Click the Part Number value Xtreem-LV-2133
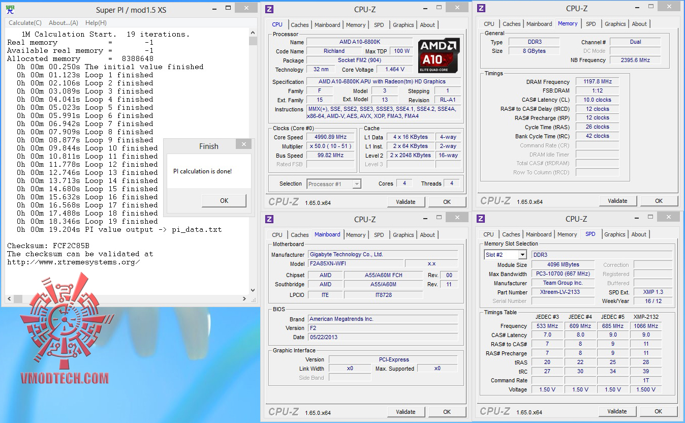The width and height of the screenshot is (685, 423). tap(563, 292)
